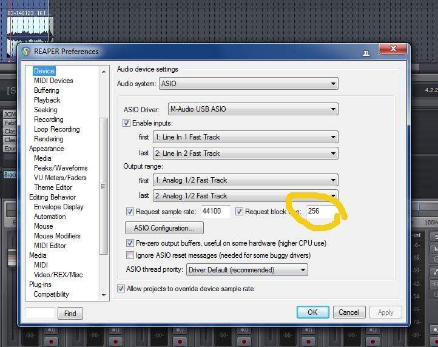Open last output range dropdown
The width and height of the screenshot is (438, 347).
(x=246, y=196)
